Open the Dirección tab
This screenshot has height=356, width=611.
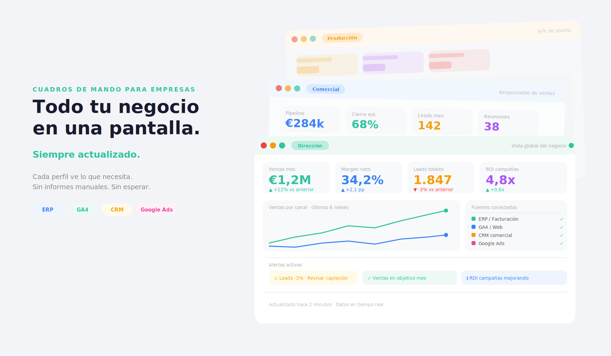click(310, 145)
